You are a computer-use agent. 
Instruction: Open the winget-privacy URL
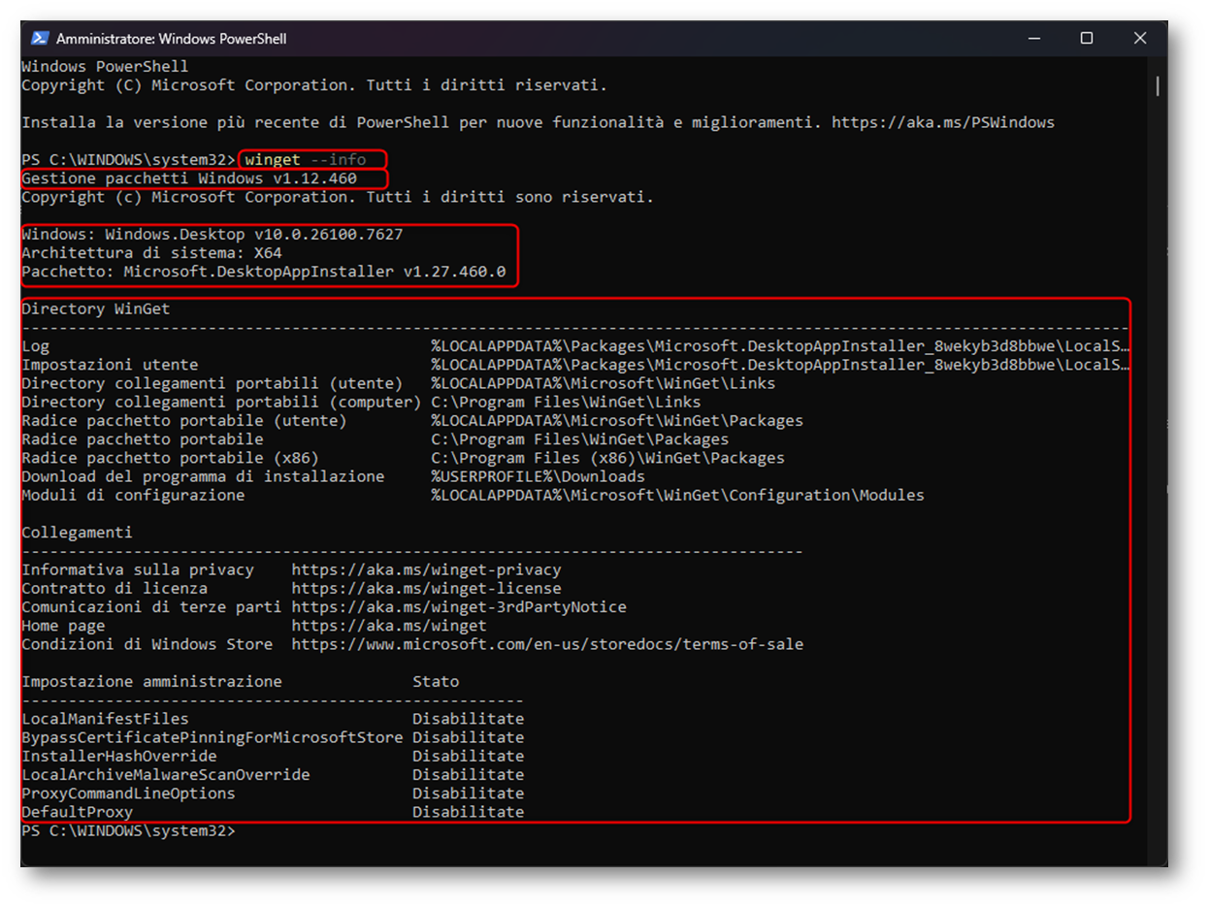pyautogui.click(x=426, y=570)
